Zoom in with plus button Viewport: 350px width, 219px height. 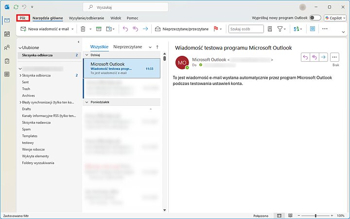[x=332, y=216]
